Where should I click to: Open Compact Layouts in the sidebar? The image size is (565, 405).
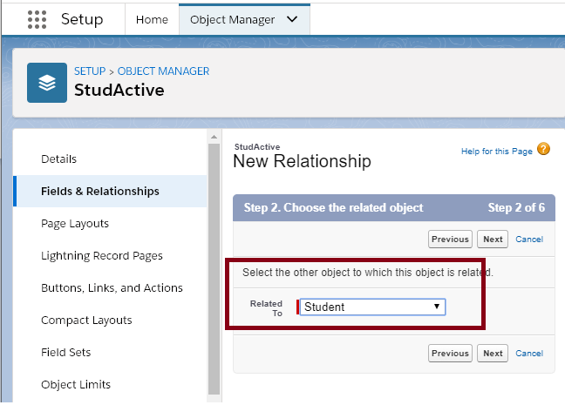tap(86, 320)
